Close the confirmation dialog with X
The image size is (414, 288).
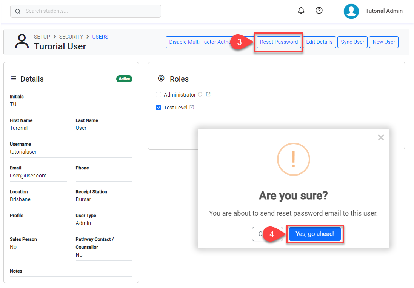tap(381, 138)
